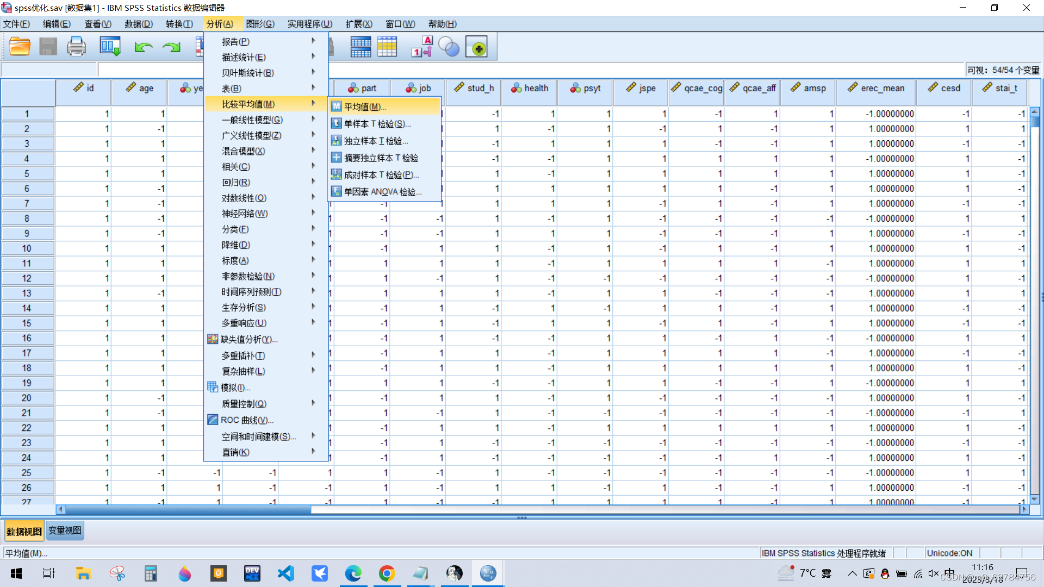
Task: Open ROC Curve (ROC 曲线) dialog
Action: coord(246,420)
